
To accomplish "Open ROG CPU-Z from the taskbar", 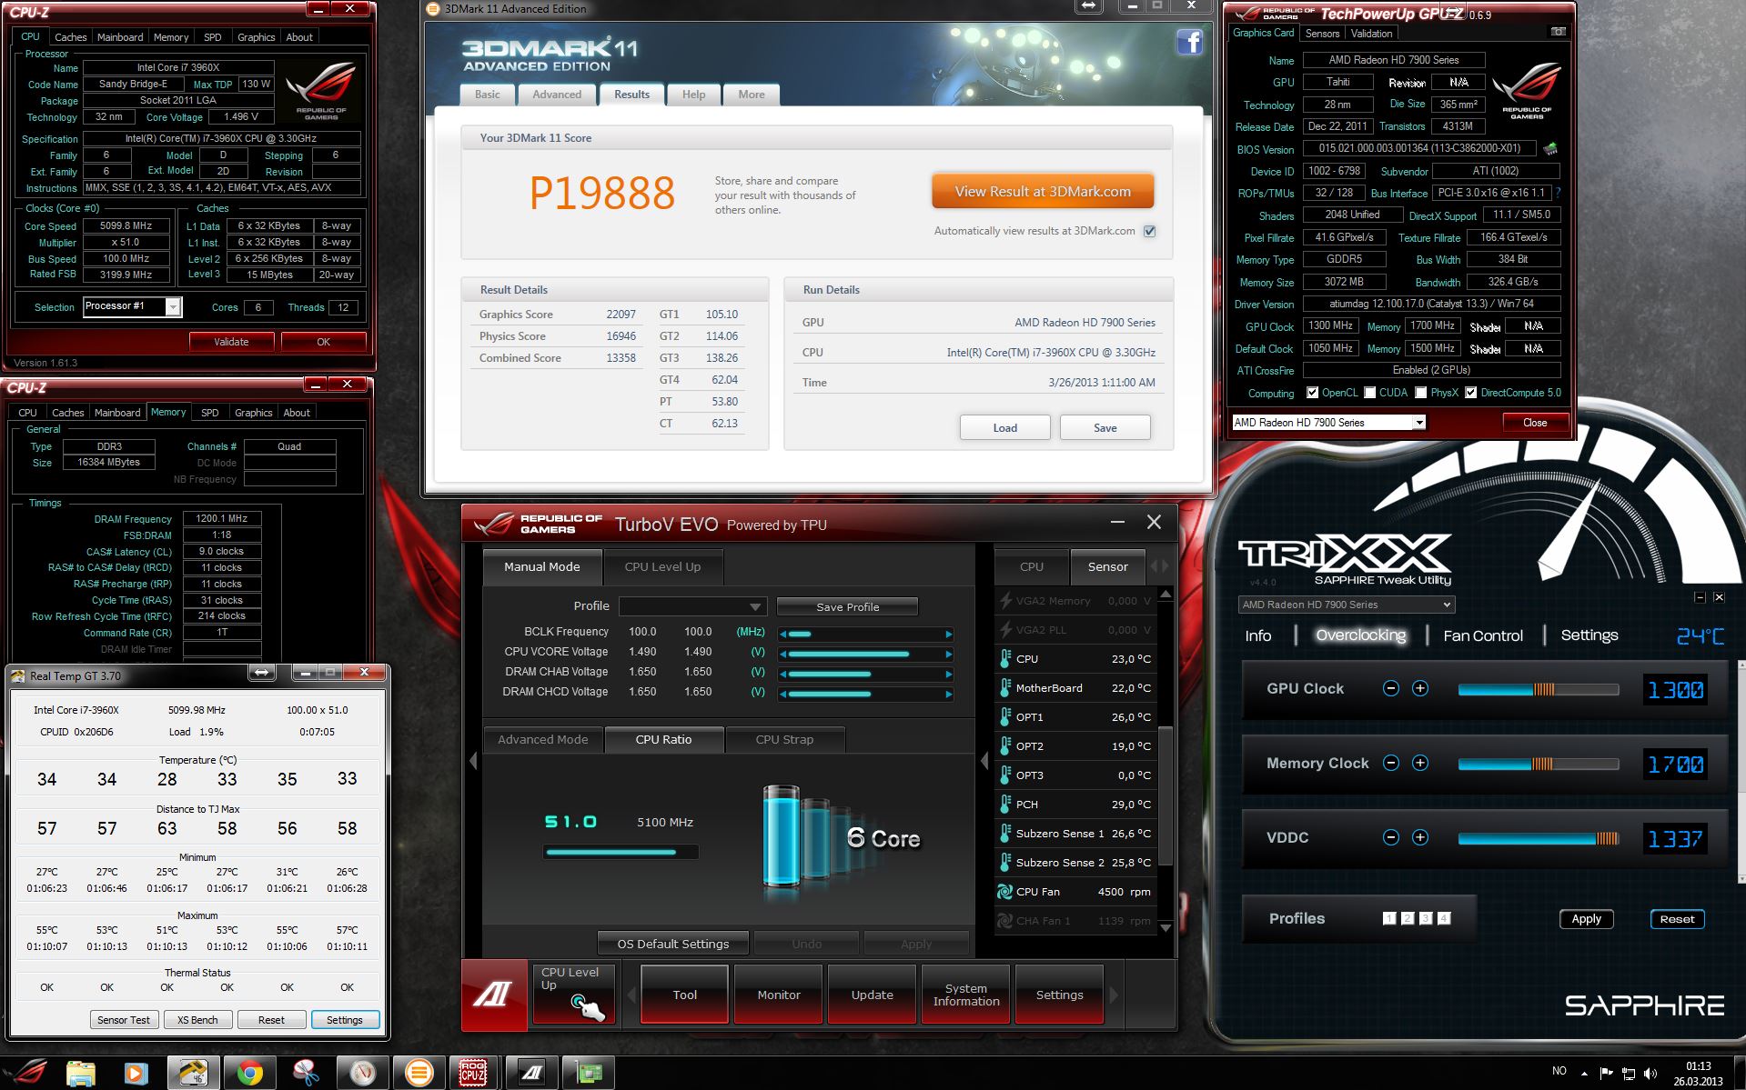I will [473, 1074].
